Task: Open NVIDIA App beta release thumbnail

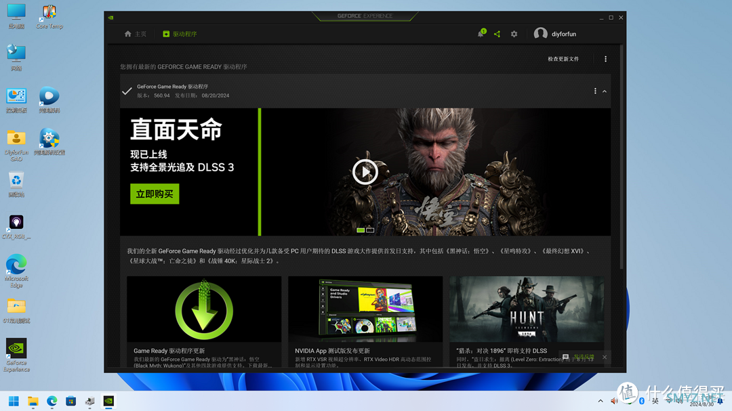Action: coord(365,309)
